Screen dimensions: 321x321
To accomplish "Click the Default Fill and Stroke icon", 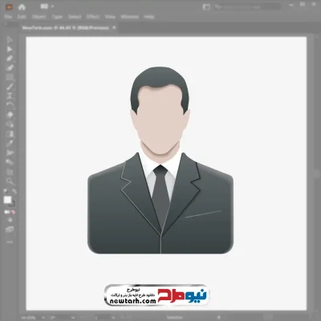I will pos(6,192).
